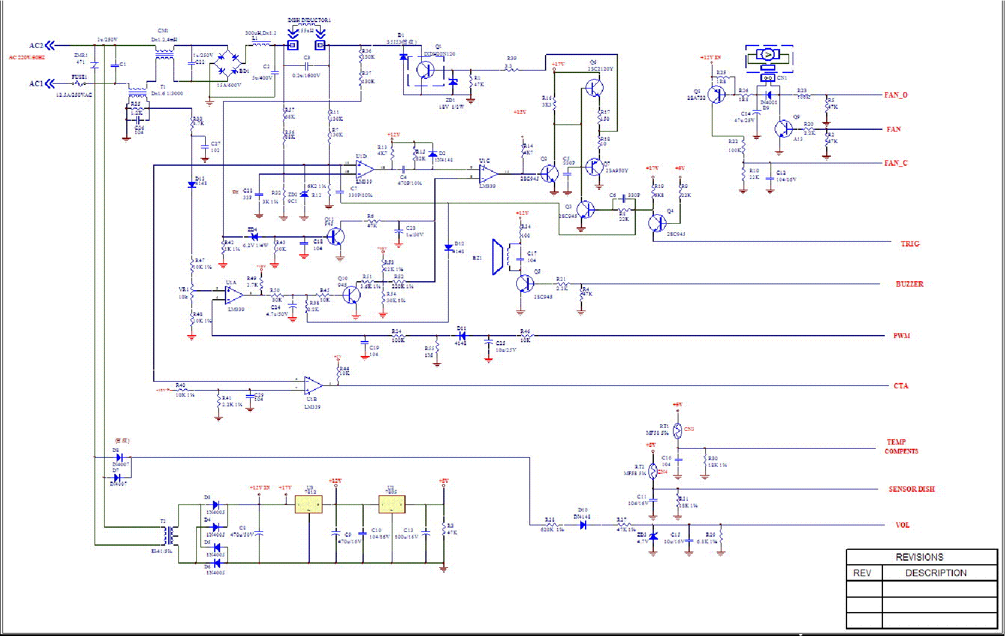
Task: Select the Q6 transistor symbol
Action: pyautogui.click(x=594, y=89)
